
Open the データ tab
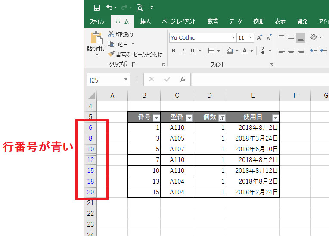[x=236, y=21]
